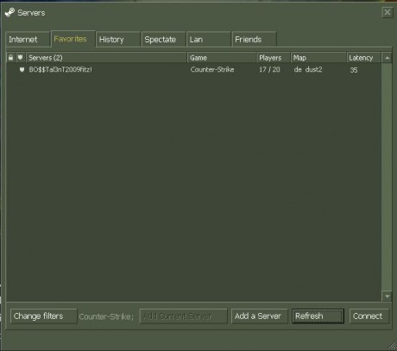Viewport: 397px width, 351px height.
Task: Click the 17 / 20 players value
Action: [x=269, y=69]
